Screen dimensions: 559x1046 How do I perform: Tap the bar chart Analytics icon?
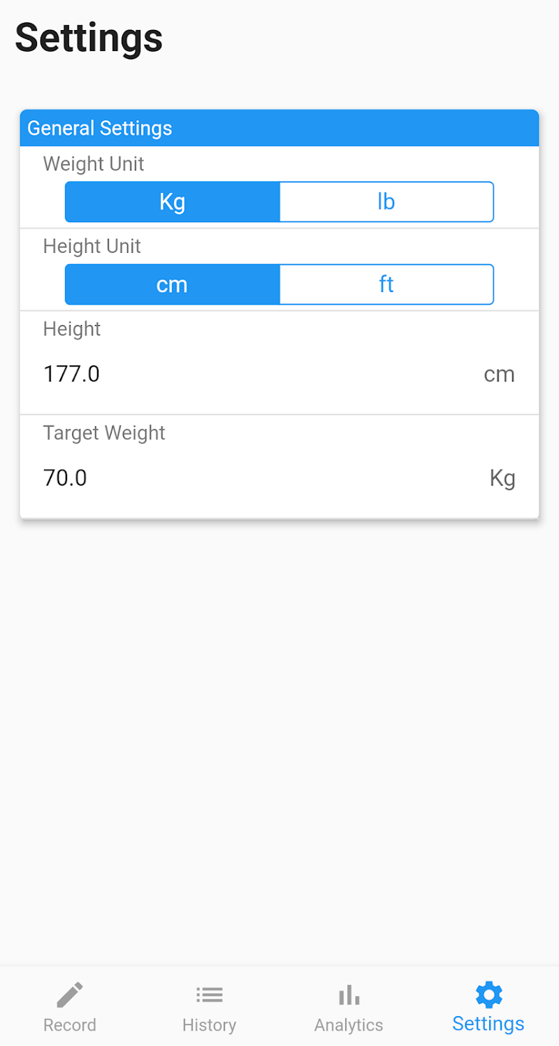point(349,994)
